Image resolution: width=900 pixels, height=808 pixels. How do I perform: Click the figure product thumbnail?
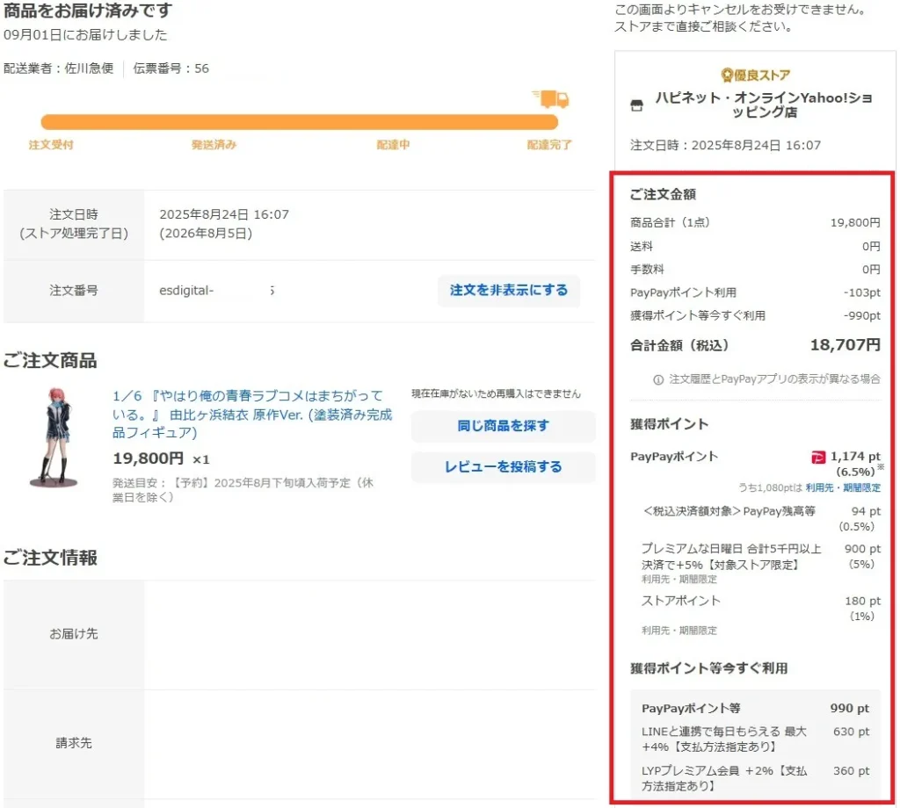(55, 439)
